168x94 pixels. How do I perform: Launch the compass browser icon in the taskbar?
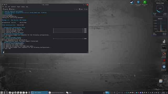click(x=15, y=93)
